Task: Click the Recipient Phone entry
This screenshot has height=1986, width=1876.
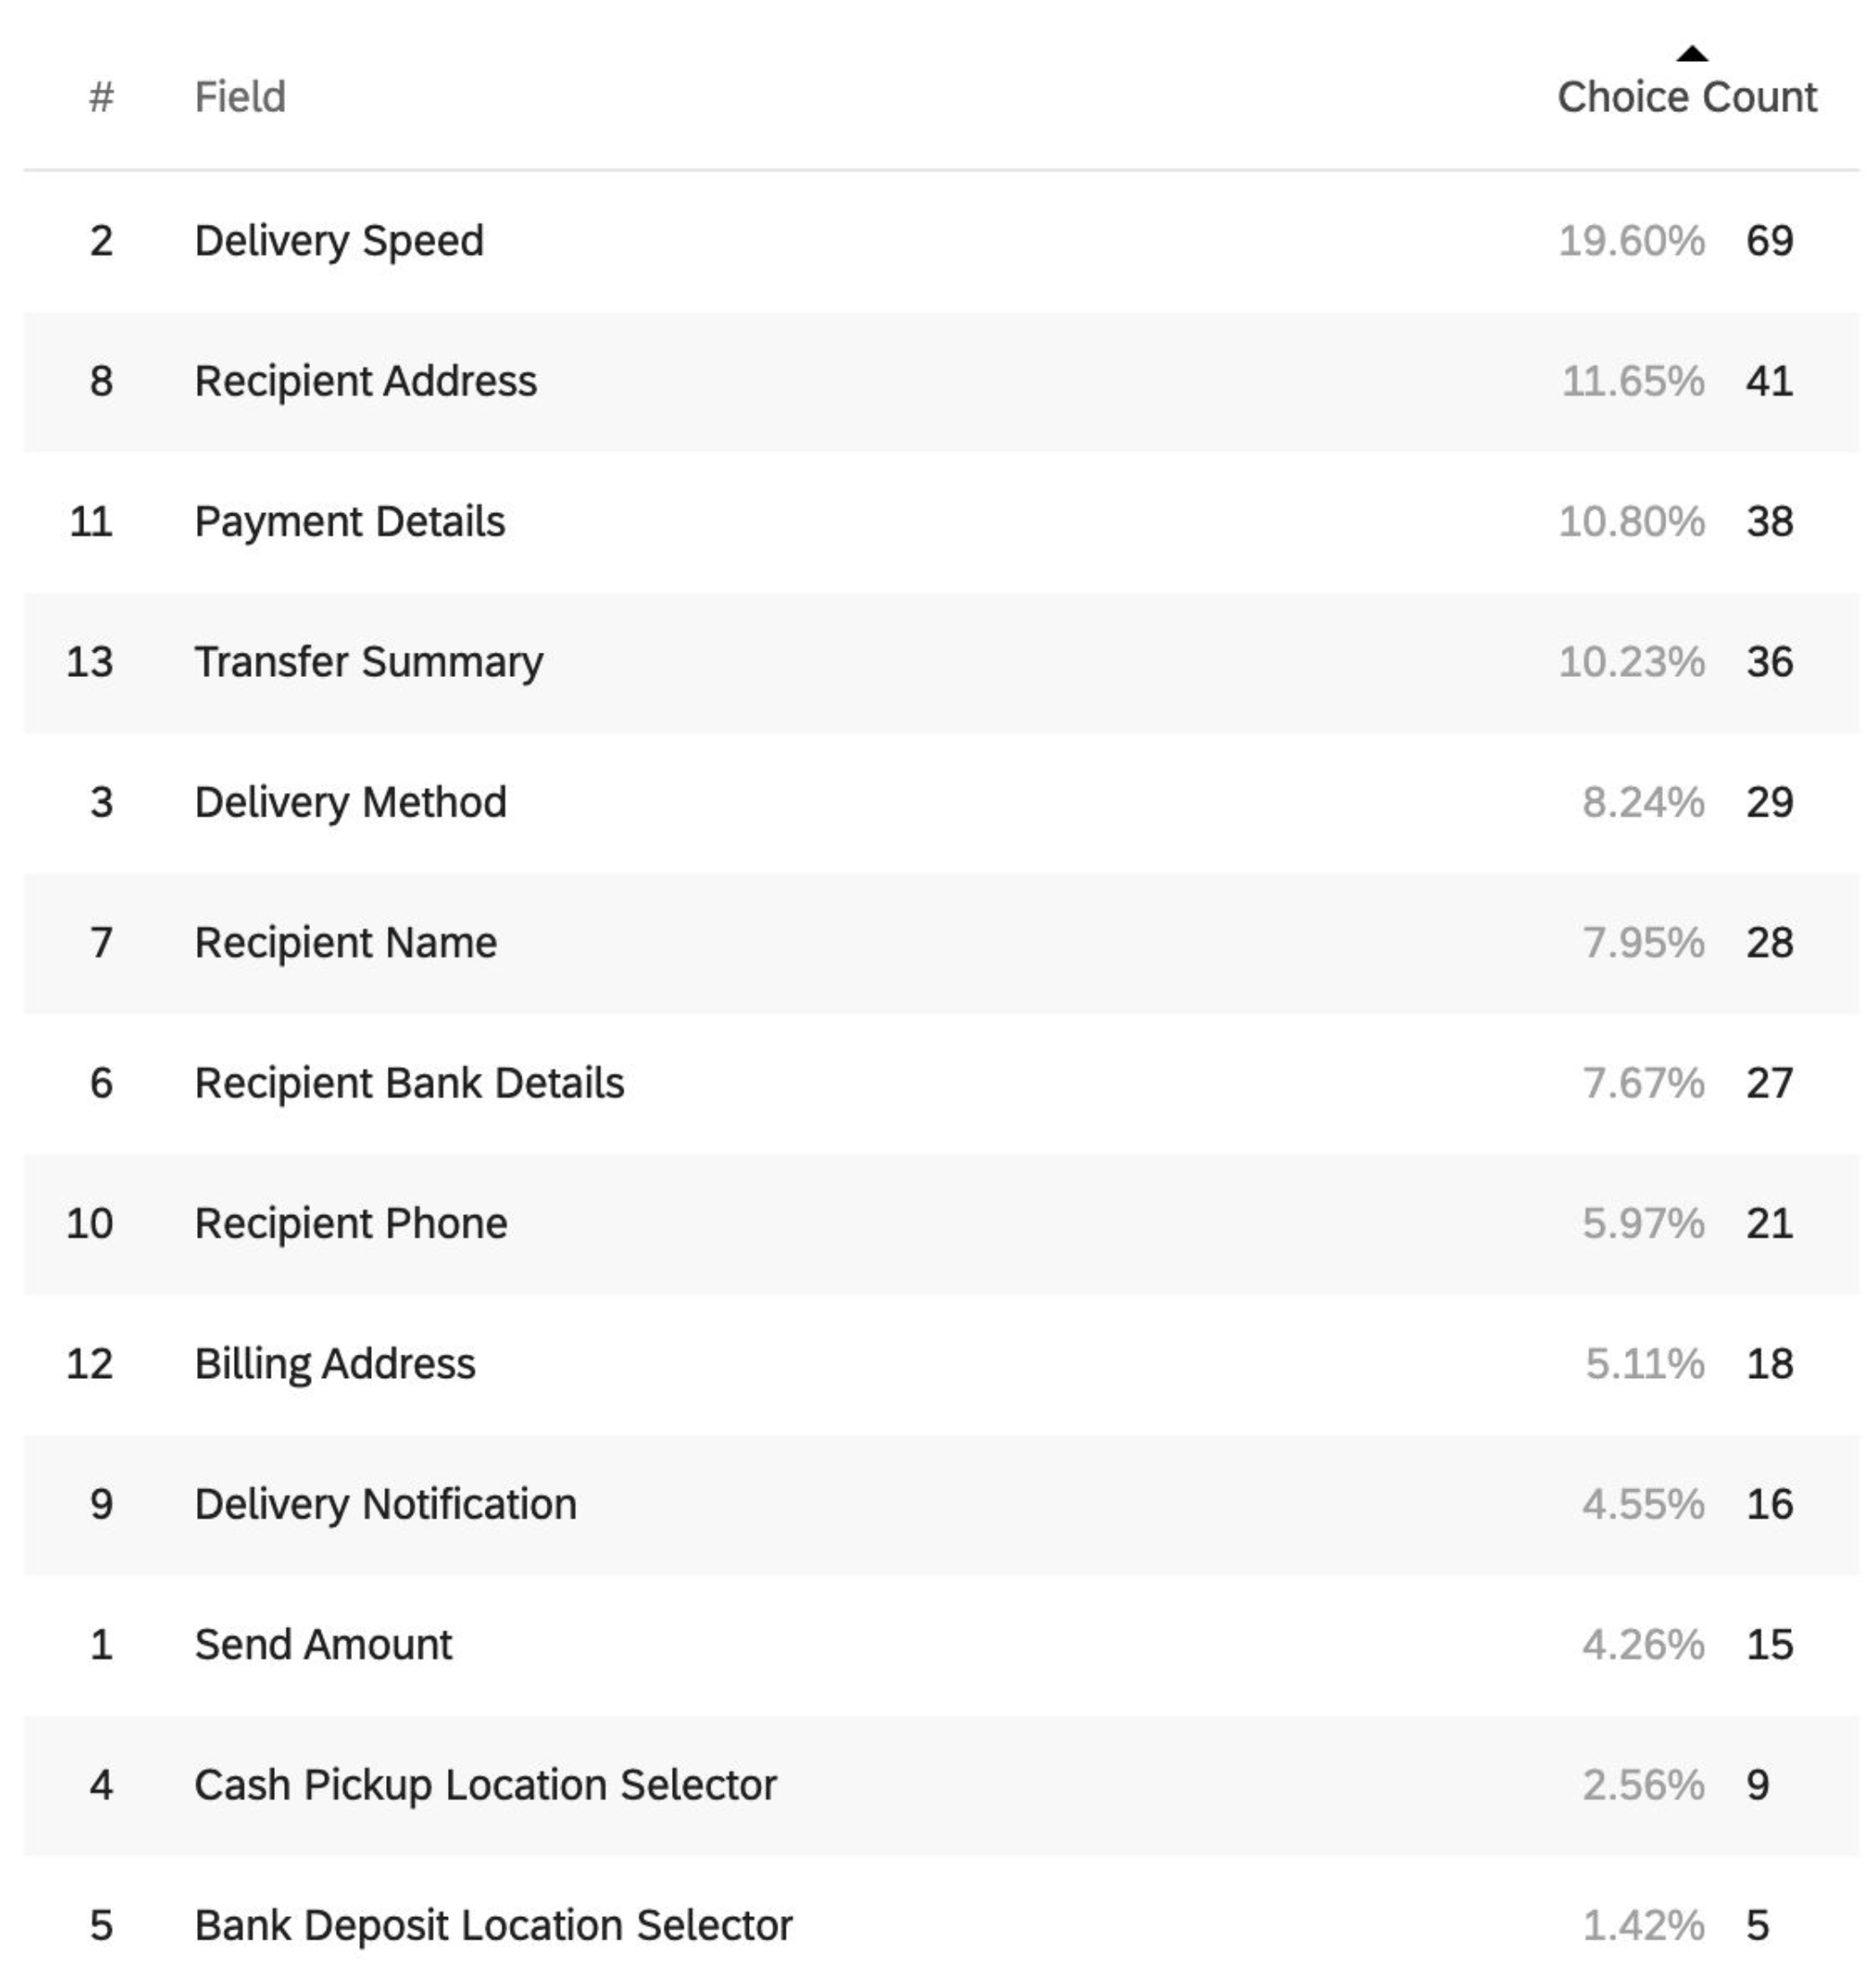Action: 351,1223
